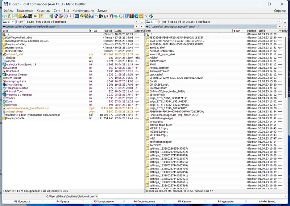Click the CCleaner shortcut icon

pyautogui.click(x=4, y=68)
